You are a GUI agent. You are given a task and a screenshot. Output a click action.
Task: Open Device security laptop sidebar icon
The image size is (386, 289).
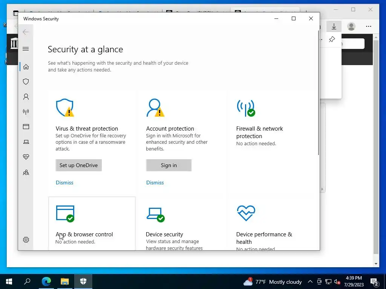[x=26, y=142]
